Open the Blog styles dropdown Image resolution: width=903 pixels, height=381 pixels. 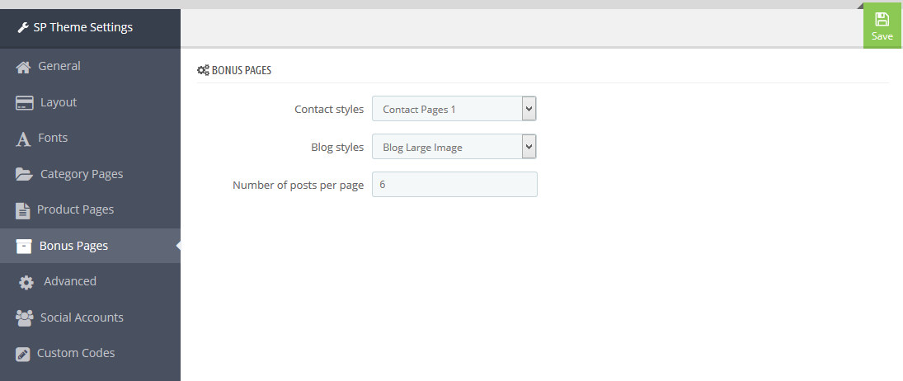click(x=454, y=147)
